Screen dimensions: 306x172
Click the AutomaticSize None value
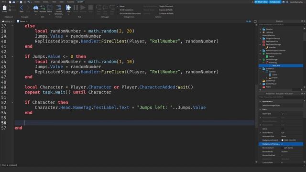coord(284,136)
